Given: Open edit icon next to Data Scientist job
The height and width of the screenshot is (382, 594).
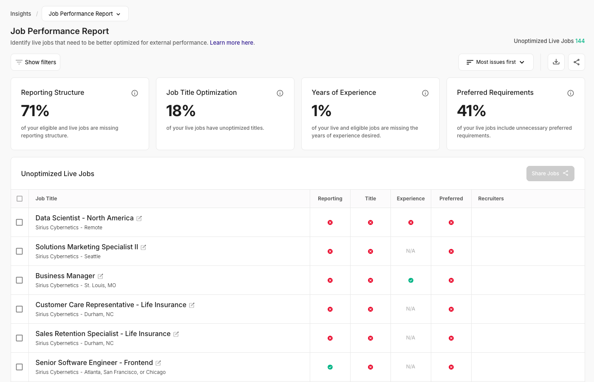Looking at the screenshot, I should [x=139, y=219].
